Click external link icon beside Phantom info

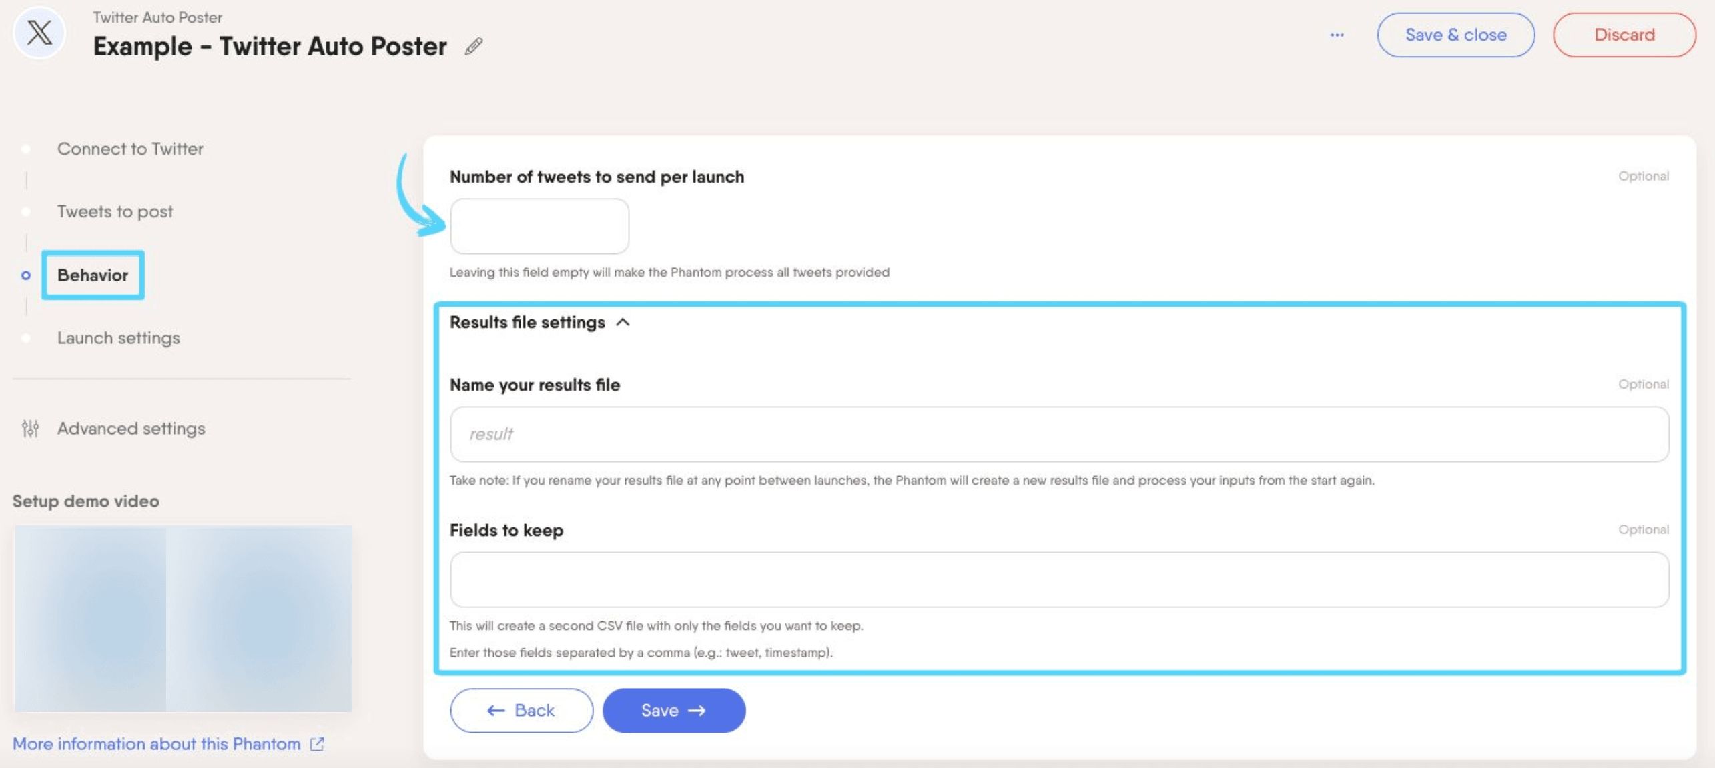pyautogui.click(x=317, y=744)
